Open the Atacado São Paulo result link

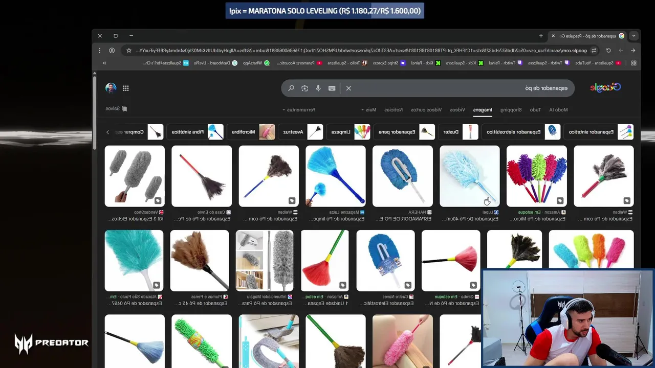(x=134, y=300)
